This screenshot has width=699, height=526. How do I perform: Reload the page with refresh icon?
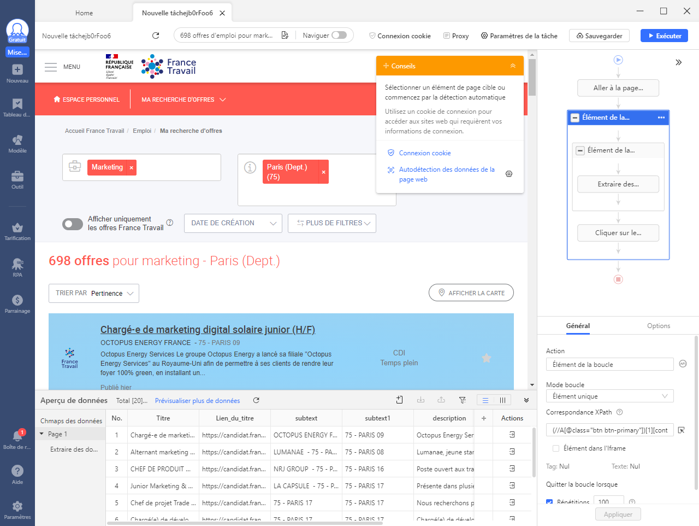click(x=156, y=36)
